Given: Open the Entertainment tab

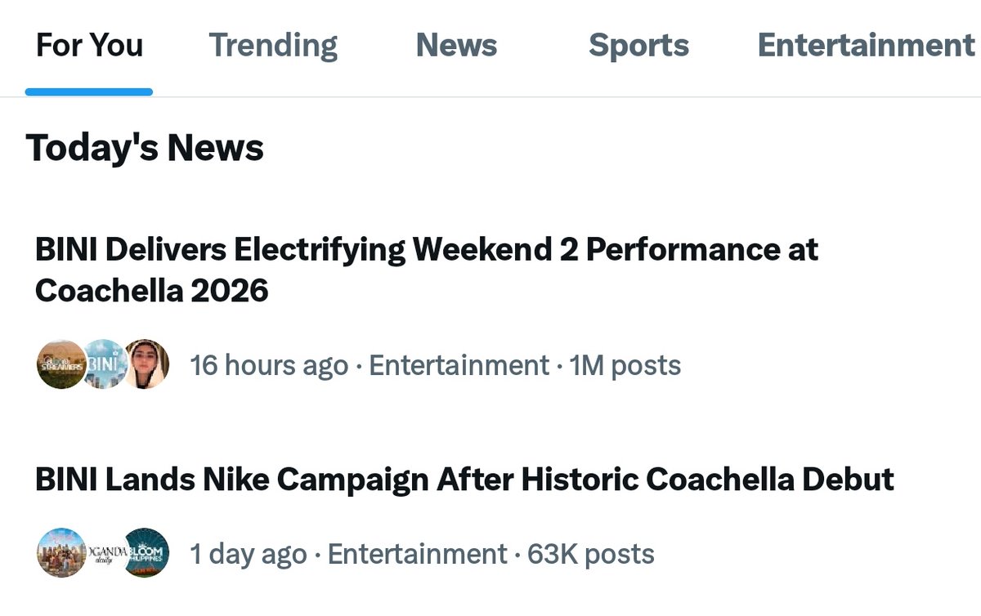Looking at the screenshot, I should [865, 46].
